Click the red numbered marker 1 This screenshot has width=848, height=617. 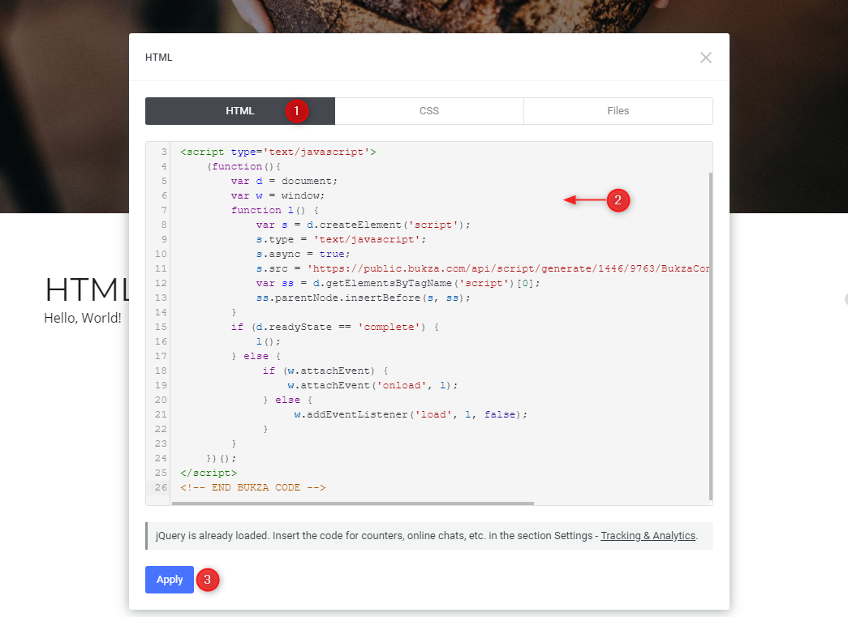pos(296,111)
